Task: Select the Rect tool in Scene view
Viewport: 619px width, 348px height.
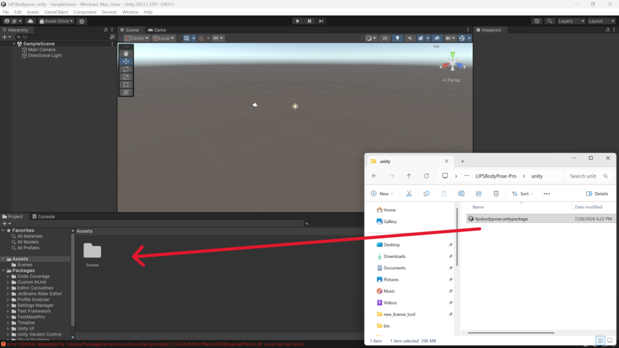Action: click(x=126, y=85)
